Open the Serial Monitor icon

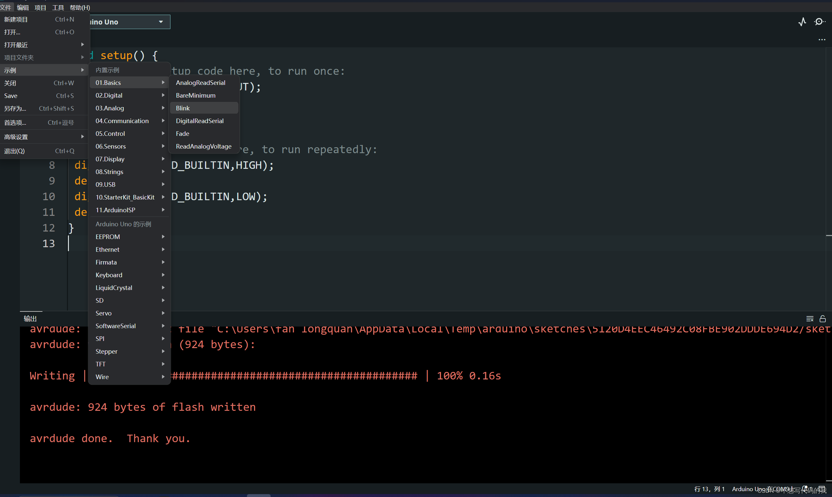[x=819, y=22]
